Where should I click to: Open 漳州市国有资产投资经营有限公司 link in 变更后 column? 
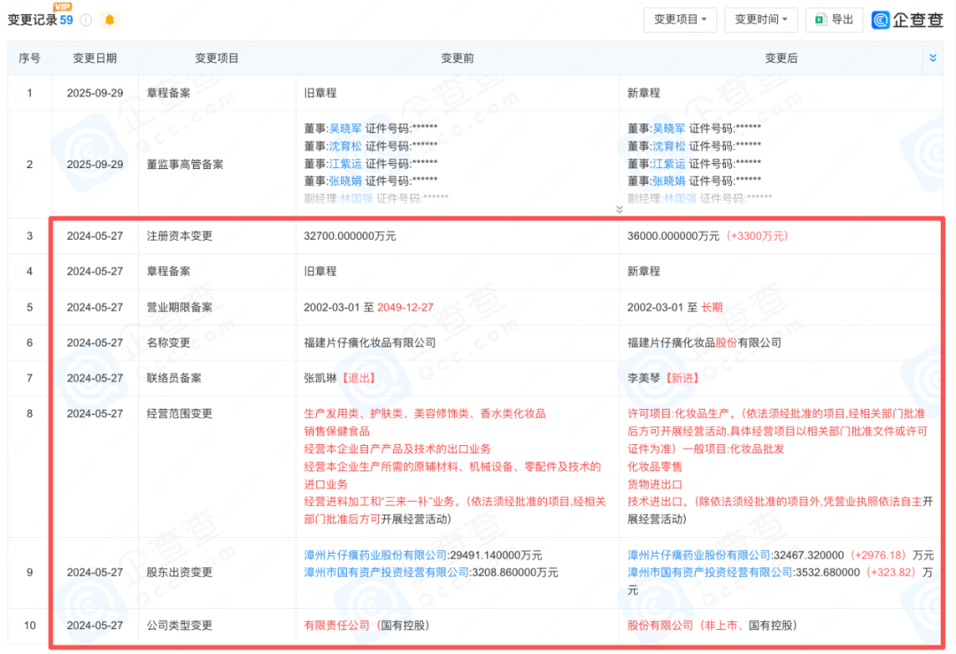[710, 573]
